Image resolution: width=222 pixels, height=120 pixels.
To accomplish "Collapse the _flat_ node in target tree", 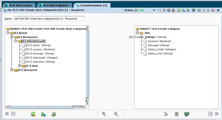I will coord(137,33).
